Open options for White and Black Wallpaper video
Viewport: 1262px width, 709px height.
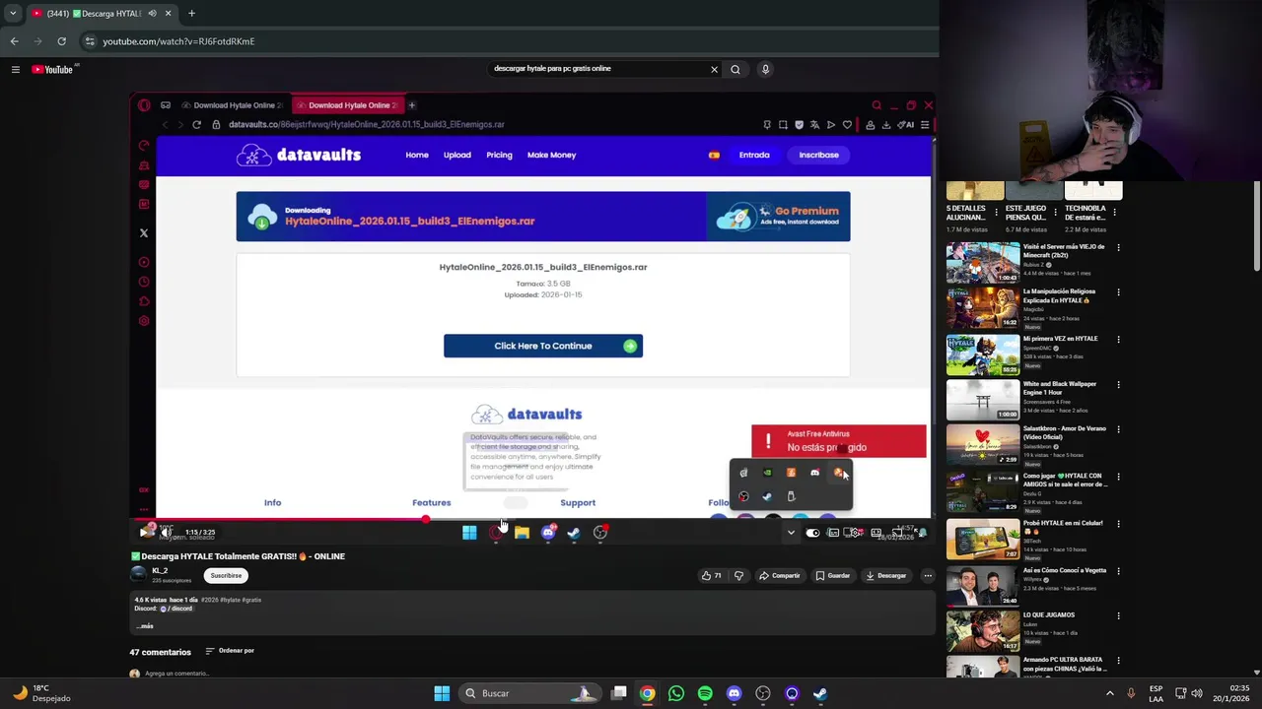coord(1118,385)
